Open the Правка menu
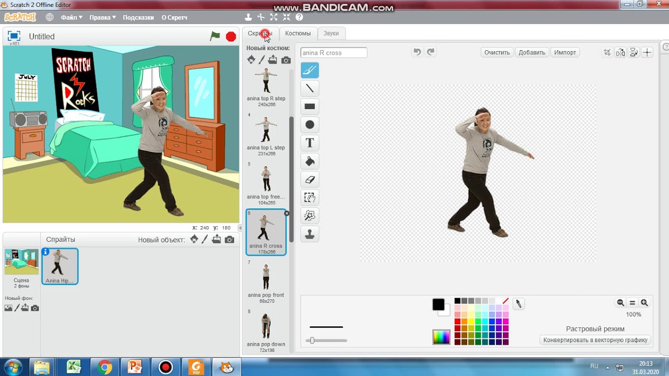 (102, 17)
